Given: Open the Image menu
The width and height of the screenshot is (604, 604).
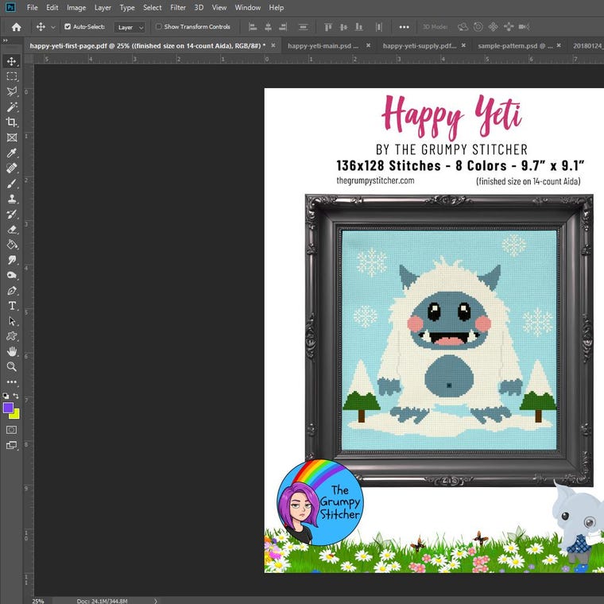Looking at the screenshot, I should pyautogui.click(x=76, y=7).
